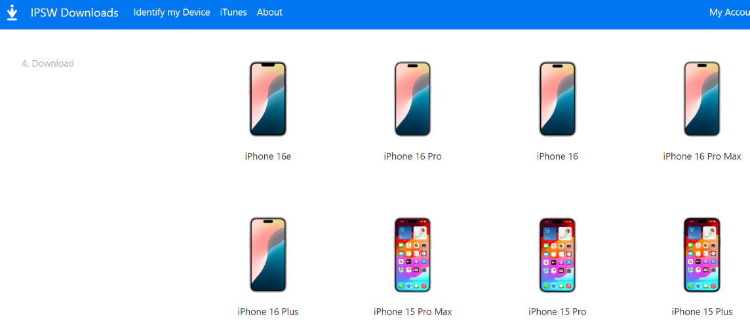Pick the iPhone 15 Pro device image

click(557, 255)
